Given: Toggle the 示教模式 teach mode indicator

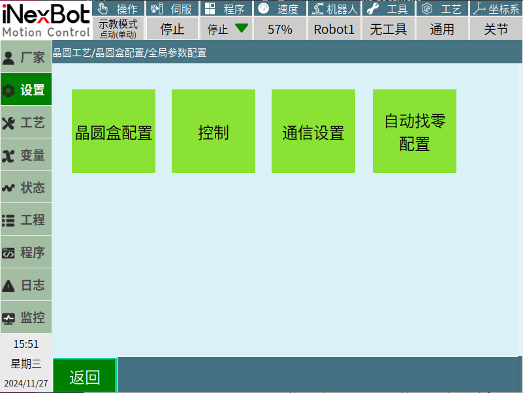Looking at the screenshot, I should tap(118, 29).
